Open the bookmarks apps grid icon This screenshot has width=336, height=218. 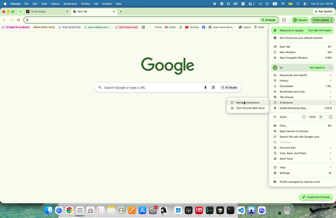[143, 27]
